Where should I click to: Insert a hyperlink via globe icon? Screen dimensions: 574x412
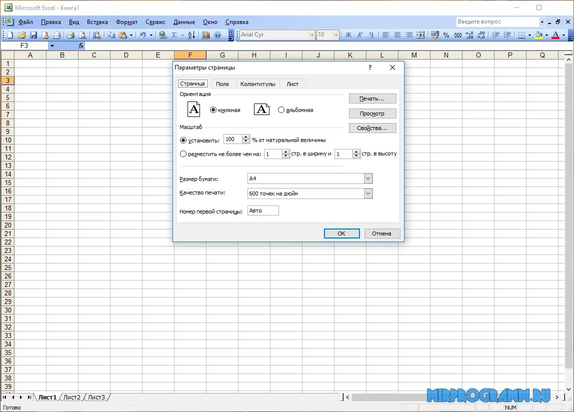(x=163, y=35)
